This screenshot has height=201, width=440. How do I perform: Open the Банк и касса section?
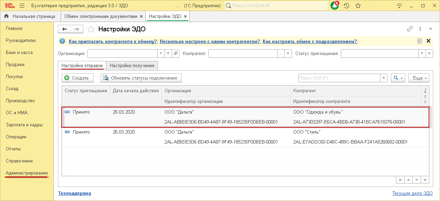(x=19, y=53)
